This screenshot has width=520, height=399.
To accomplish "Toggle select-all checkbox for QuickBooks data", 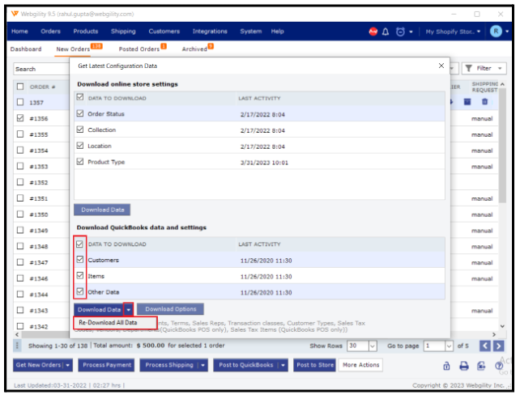I will 79,244.
